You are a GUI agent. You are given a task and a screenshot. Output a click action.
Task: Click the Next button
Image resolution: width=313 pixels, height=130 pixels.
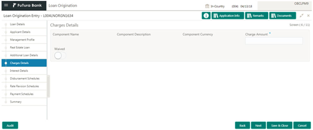[258, 125]
